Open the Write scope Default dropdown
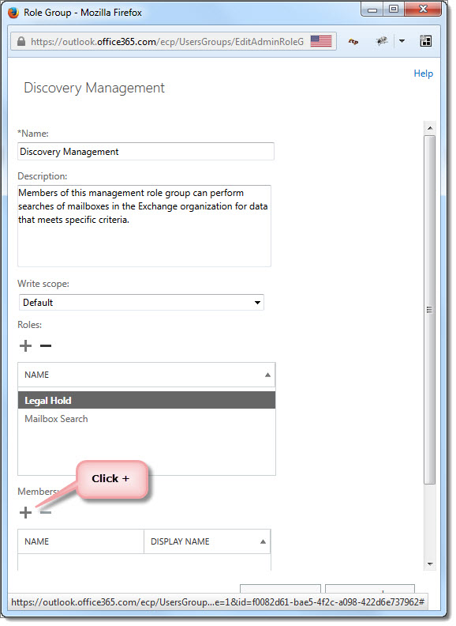 tap(141, 303)
